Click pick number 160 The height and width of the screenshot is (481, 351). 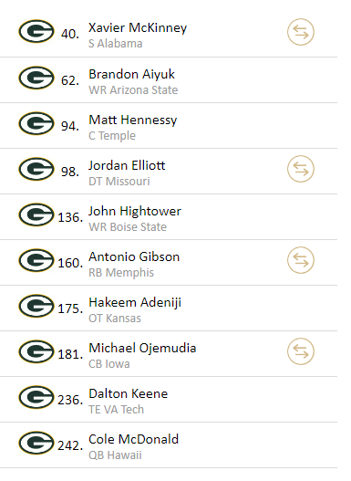coord(70,263)
